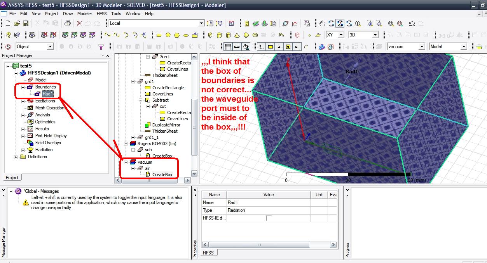This screenshot has width=487, height=263.
Task: Open the Tools menu
Action: [x=116, y=14]
